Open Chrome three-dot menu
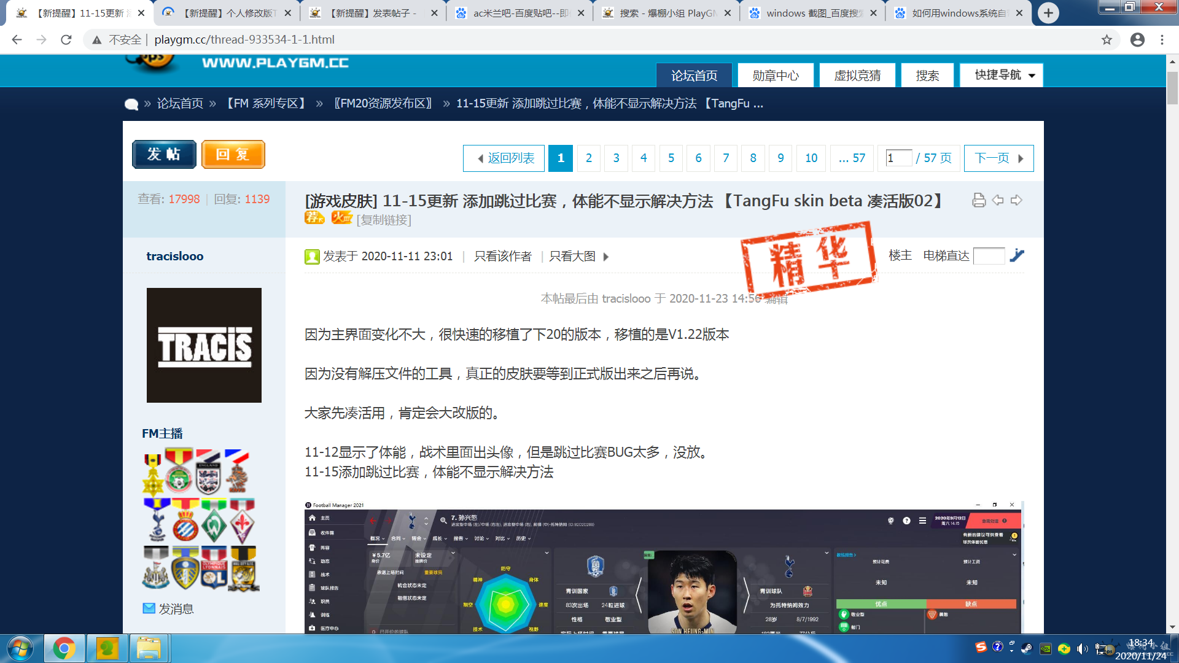Image resolution: width=1179 pixels, height=663 pixels. (1162, 39)
